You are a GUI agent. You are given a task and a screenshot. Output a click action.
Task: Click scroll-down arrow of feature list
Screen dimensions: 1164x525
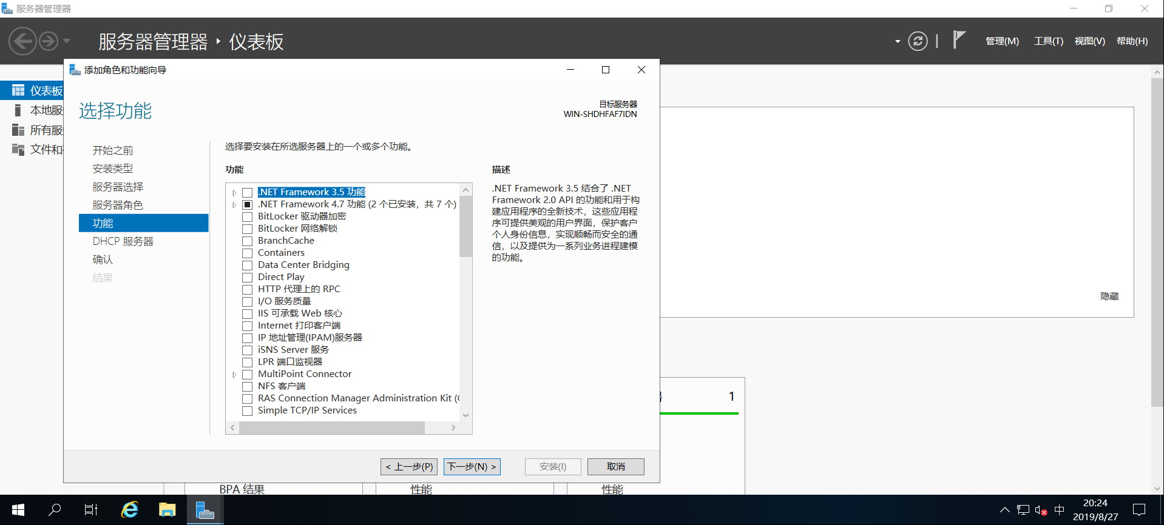[x=465, y=415]
